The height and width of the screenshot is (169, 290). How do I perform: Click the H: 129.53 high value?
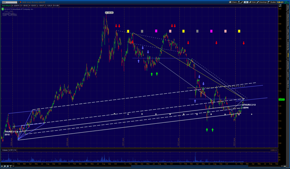pyautogui.click(x=32, y=5)
